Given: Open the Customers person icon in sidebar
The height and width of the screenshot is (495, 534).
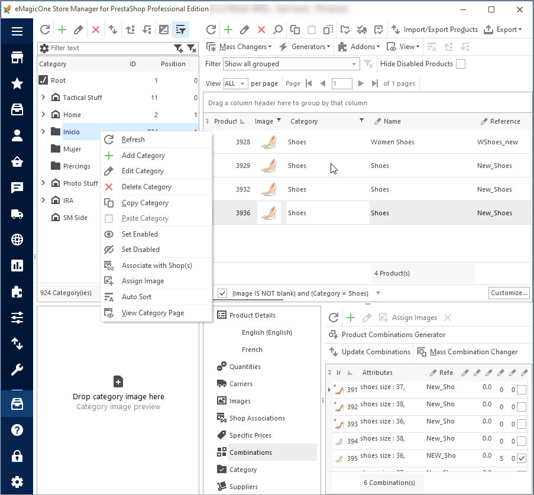Looking at the screenshot, I should coord(17,136).
